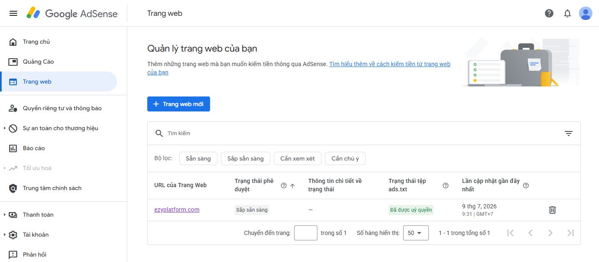The width and height of the screenshot is (599, 262).
Task: Expand the Tài khoản arrow
Action: [x=5, y=235]
